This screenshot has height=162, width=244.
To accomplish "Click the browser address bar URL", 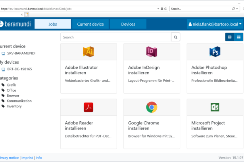I will [x=36, y=9].
